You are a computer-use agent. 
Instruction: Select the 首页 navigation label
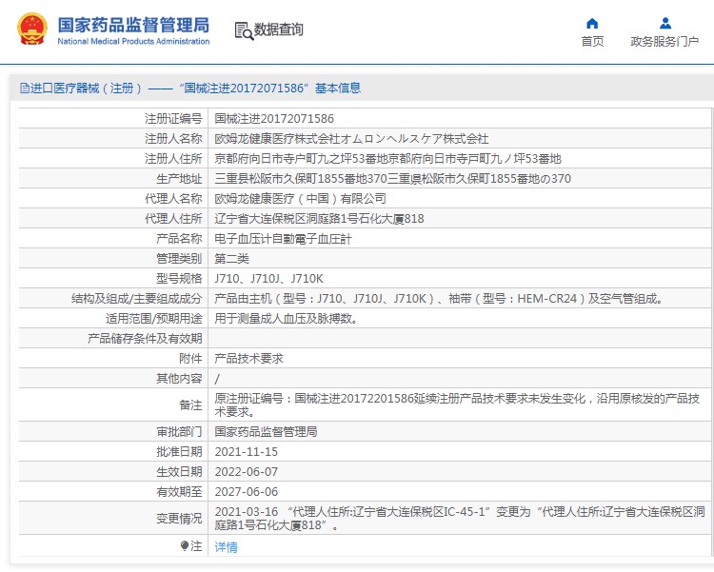point(592,42)
